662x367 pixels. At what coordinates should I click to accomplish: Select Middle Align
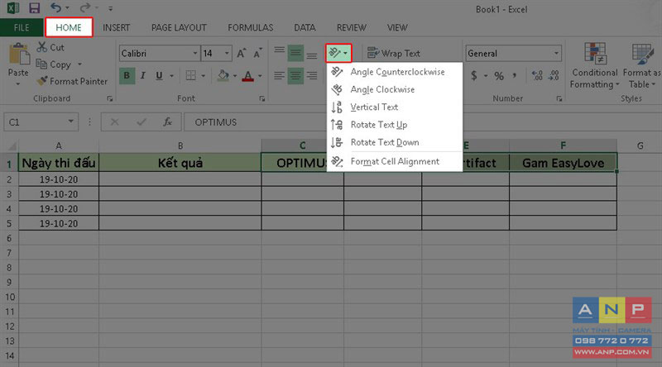click(295, 53)
